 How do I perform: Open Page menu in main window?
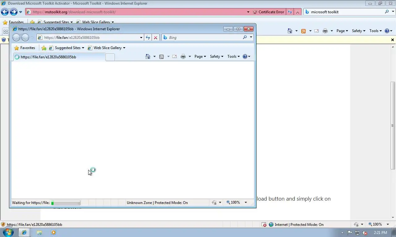(342, 31)
